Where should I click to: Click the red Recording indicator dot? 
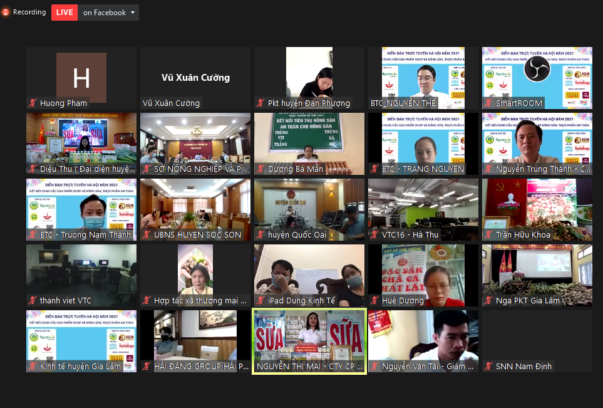pyautogui.click(x=6, y=12)
